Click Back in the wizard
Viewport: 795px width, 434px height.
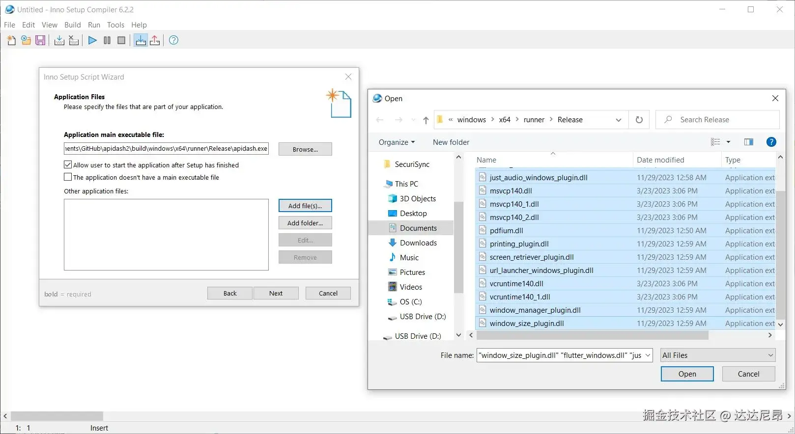tap(230, 293)
